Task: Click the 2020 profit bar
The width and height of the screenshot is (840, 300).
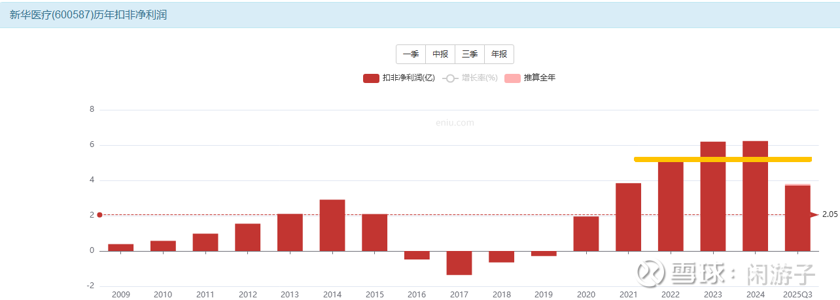Action: tap(586, 234)
